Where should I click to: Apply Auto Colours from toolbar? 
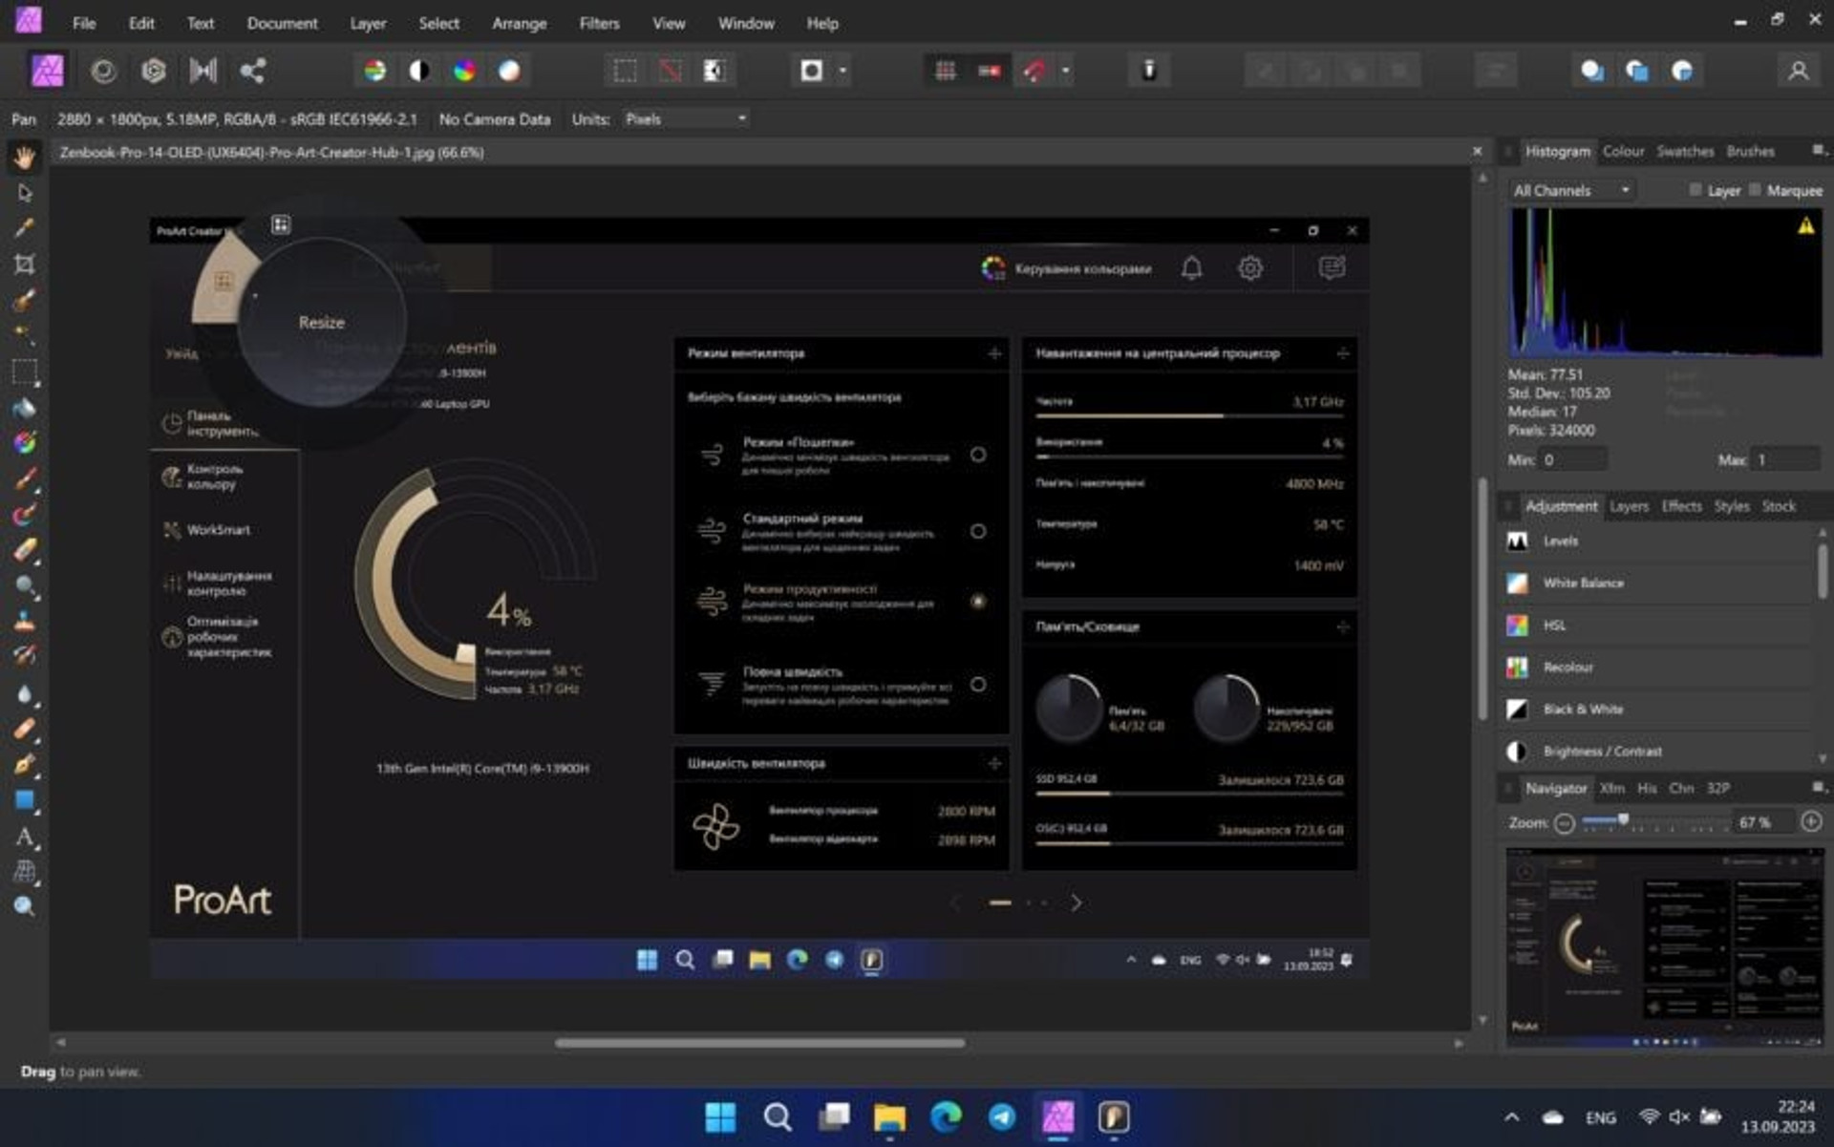pyautogui.click(x=464, y=71)
